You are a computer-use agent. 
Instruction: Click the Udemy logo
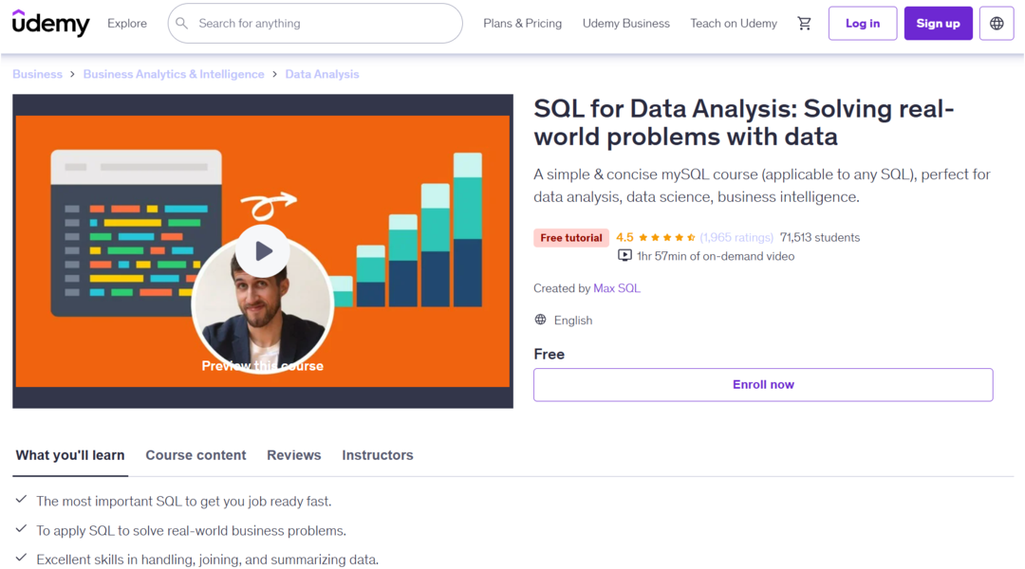click(x=51, y=24)
